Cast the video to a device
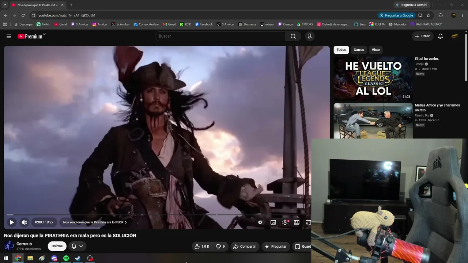The height and width of the screenshot is (263, 468). (308, 222)
